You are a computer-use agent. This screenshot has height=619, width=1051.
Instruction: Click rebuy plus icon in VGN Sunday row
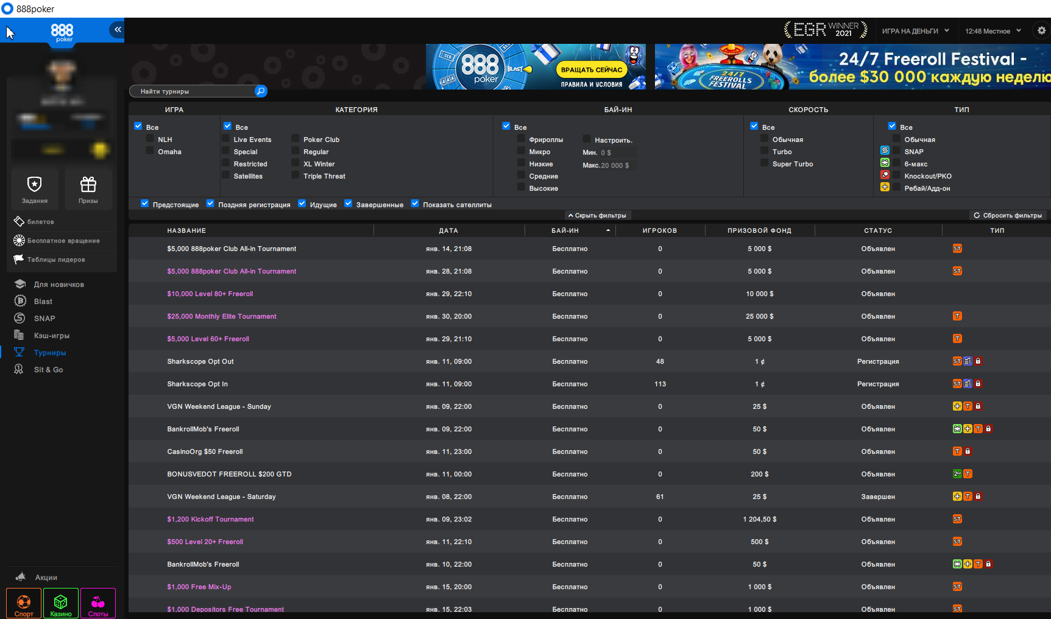957,406
